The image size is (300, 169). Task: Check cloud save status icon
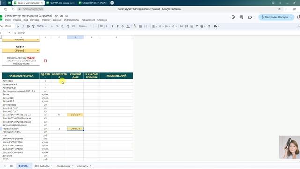(x=67, y=16)
